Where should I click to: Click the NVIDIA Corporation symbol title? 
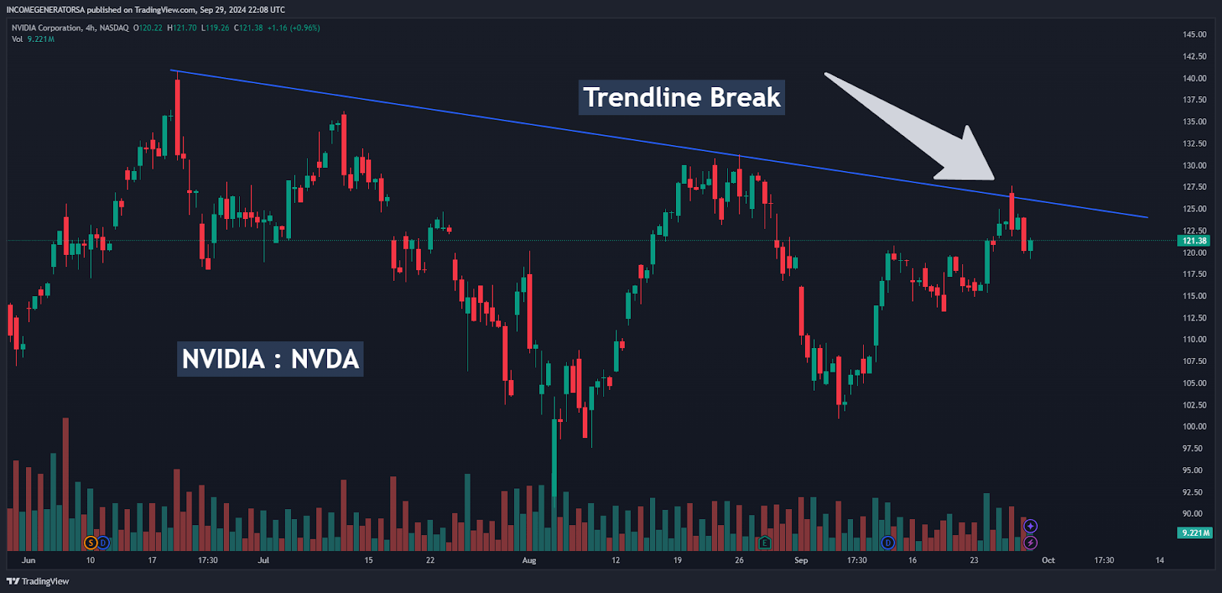pyautogui.click(x=46, y=27)
